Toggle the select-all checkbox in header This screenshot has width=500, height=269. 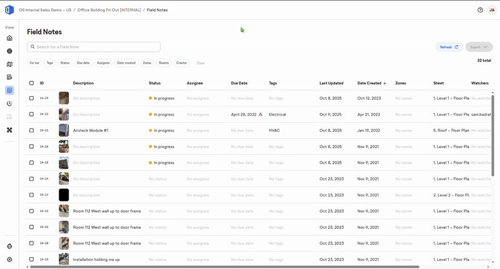point(32,83)
